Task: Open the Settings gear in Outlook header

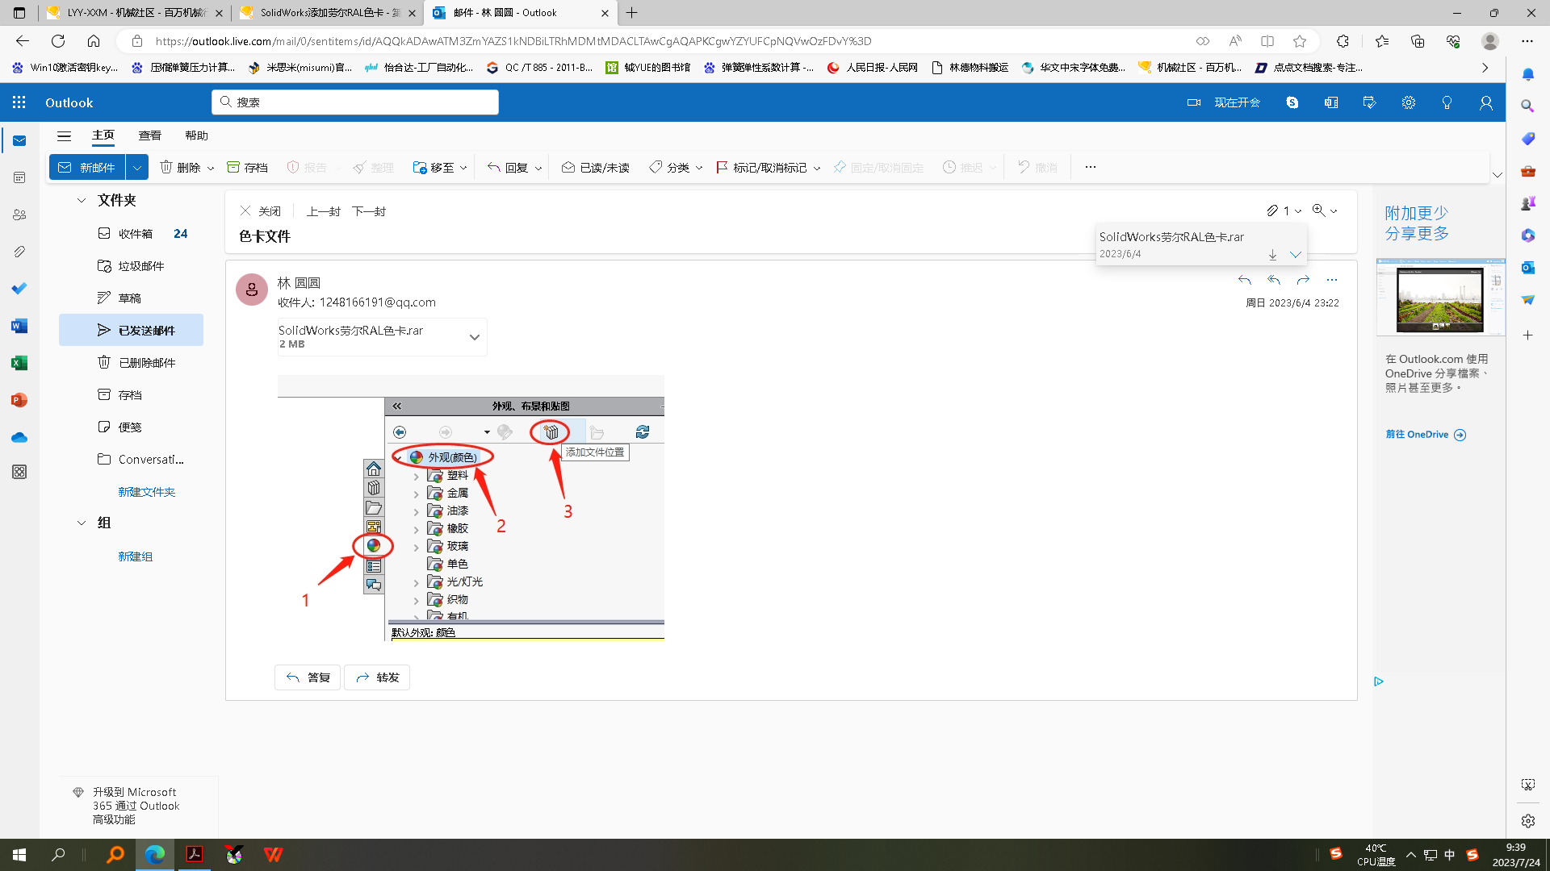Action: click(1409, 102)
